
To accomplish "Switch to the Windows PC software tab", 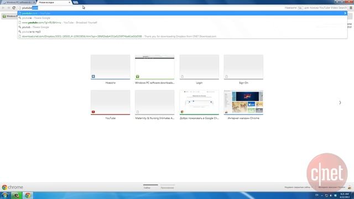I will pyautogui.click(x=18, y=2).
